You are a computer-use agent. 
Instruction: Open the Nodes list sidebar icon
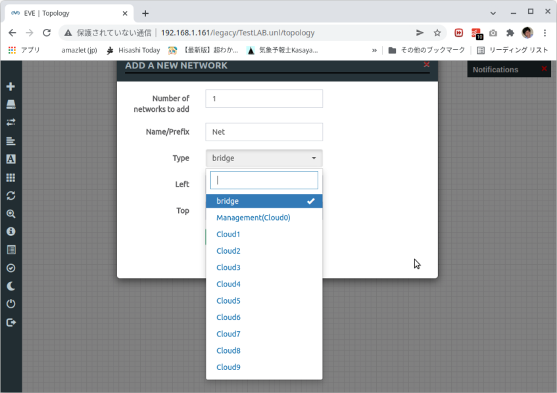tap(11, 104)
